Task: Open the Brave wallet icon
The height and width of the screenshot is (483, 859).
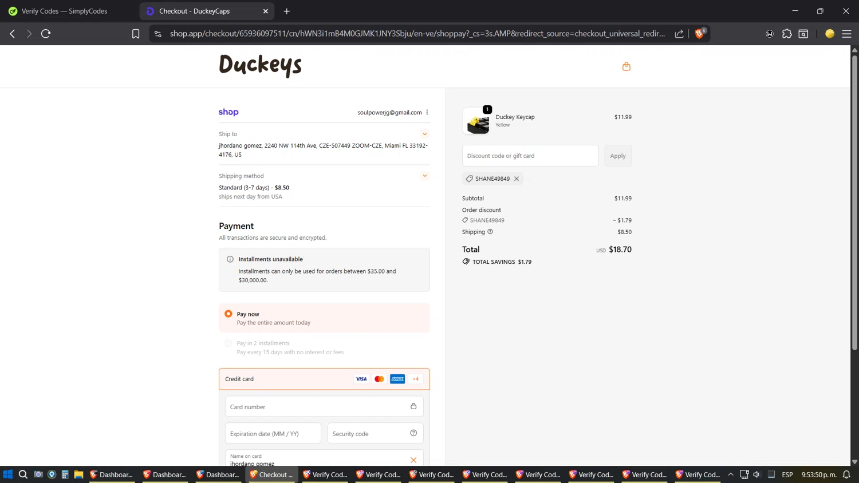Action: click(770, 34)
